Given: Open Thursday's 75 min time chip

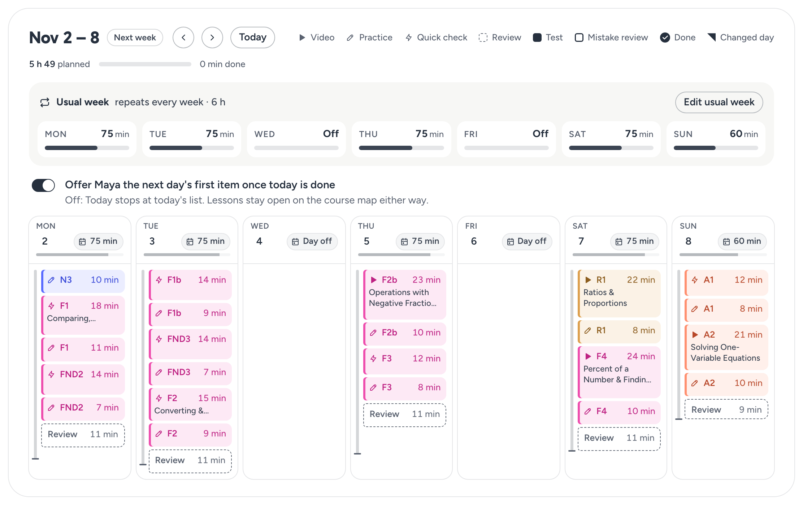Looking at the screenshot, I should [420, 241].
